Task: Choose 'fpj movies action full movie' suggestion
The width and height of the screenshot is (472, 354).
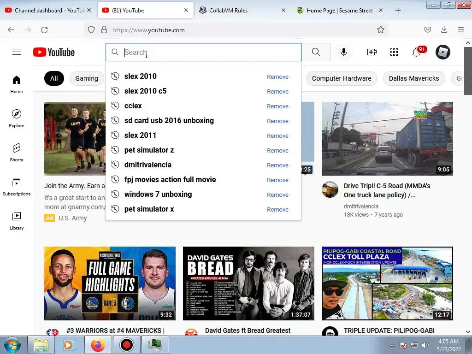Action: [203, 179]
